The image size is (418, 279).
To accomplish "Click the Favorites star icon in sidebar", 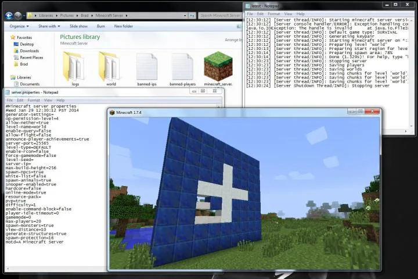I will (13, 37).
